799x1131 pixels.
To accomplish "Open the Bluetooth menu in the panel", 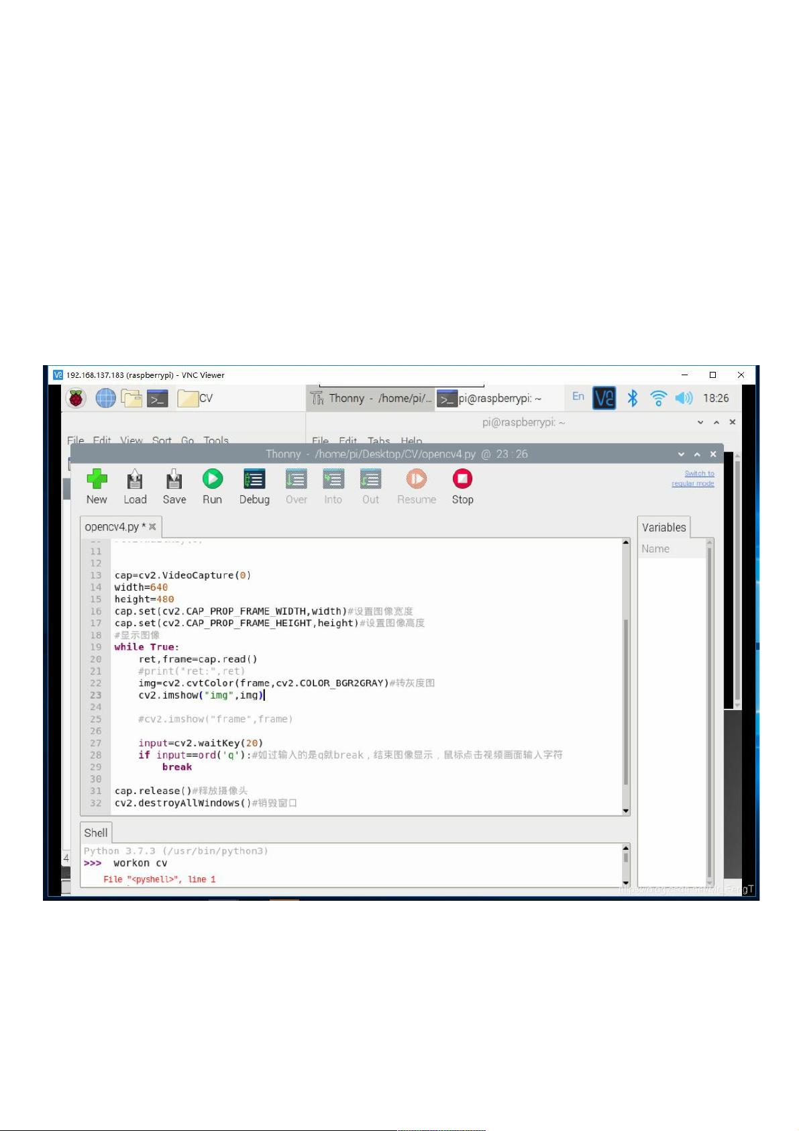I will click(x=633, y=398).
